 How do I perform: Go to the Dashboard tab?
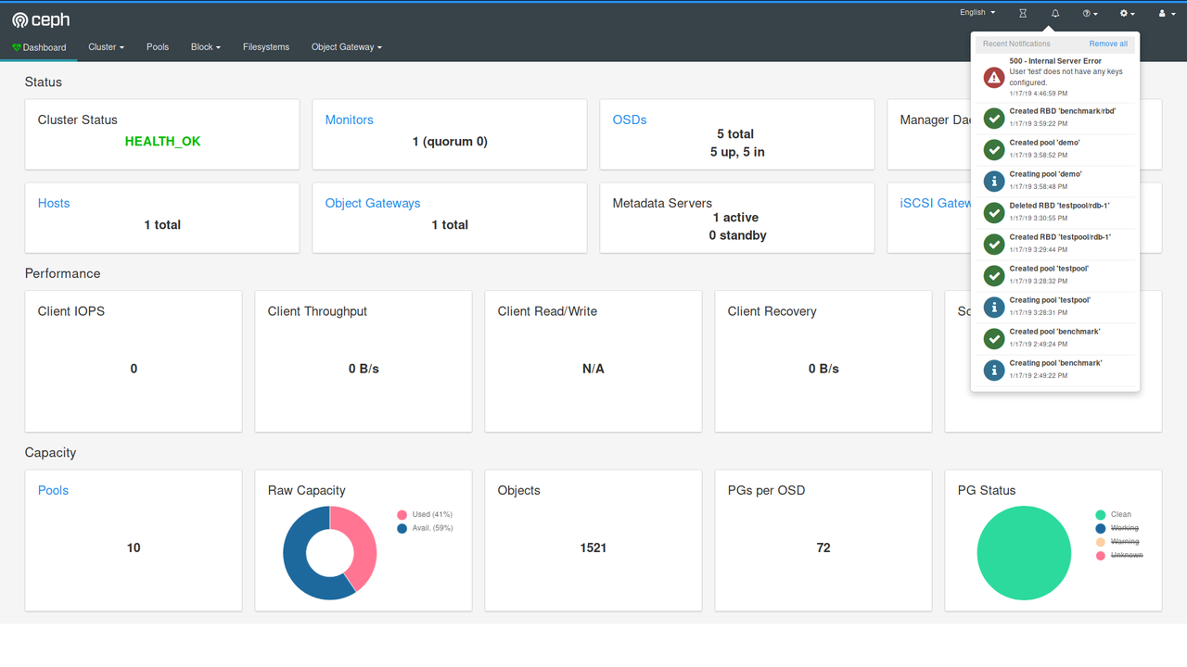point(39,47)
